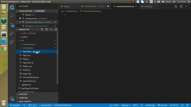
Task: Click the master branch in status bar
Action: coord(15,105)
